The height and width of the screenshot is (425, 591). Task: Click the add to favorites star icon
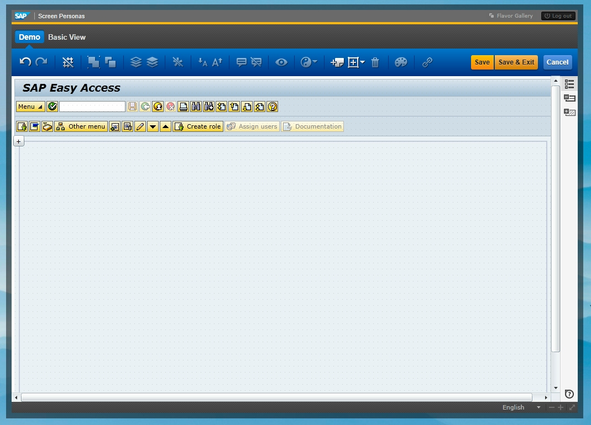pos(114,126)
